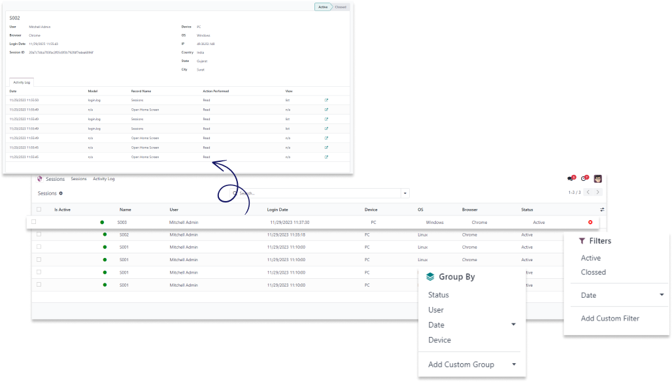This screenshot has width=672, height=382.
Task: Open the messages chat icon in navbar
Action: (571, 178)
